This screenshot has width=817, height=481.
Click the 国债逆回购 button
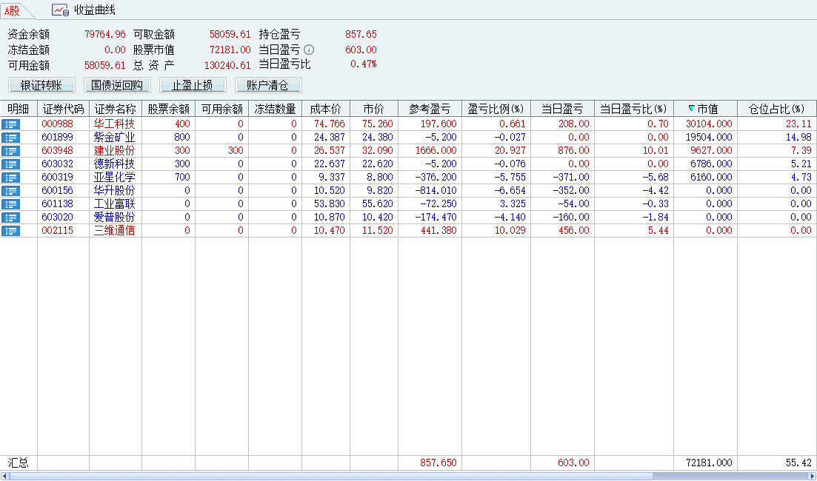coord(117,85)
